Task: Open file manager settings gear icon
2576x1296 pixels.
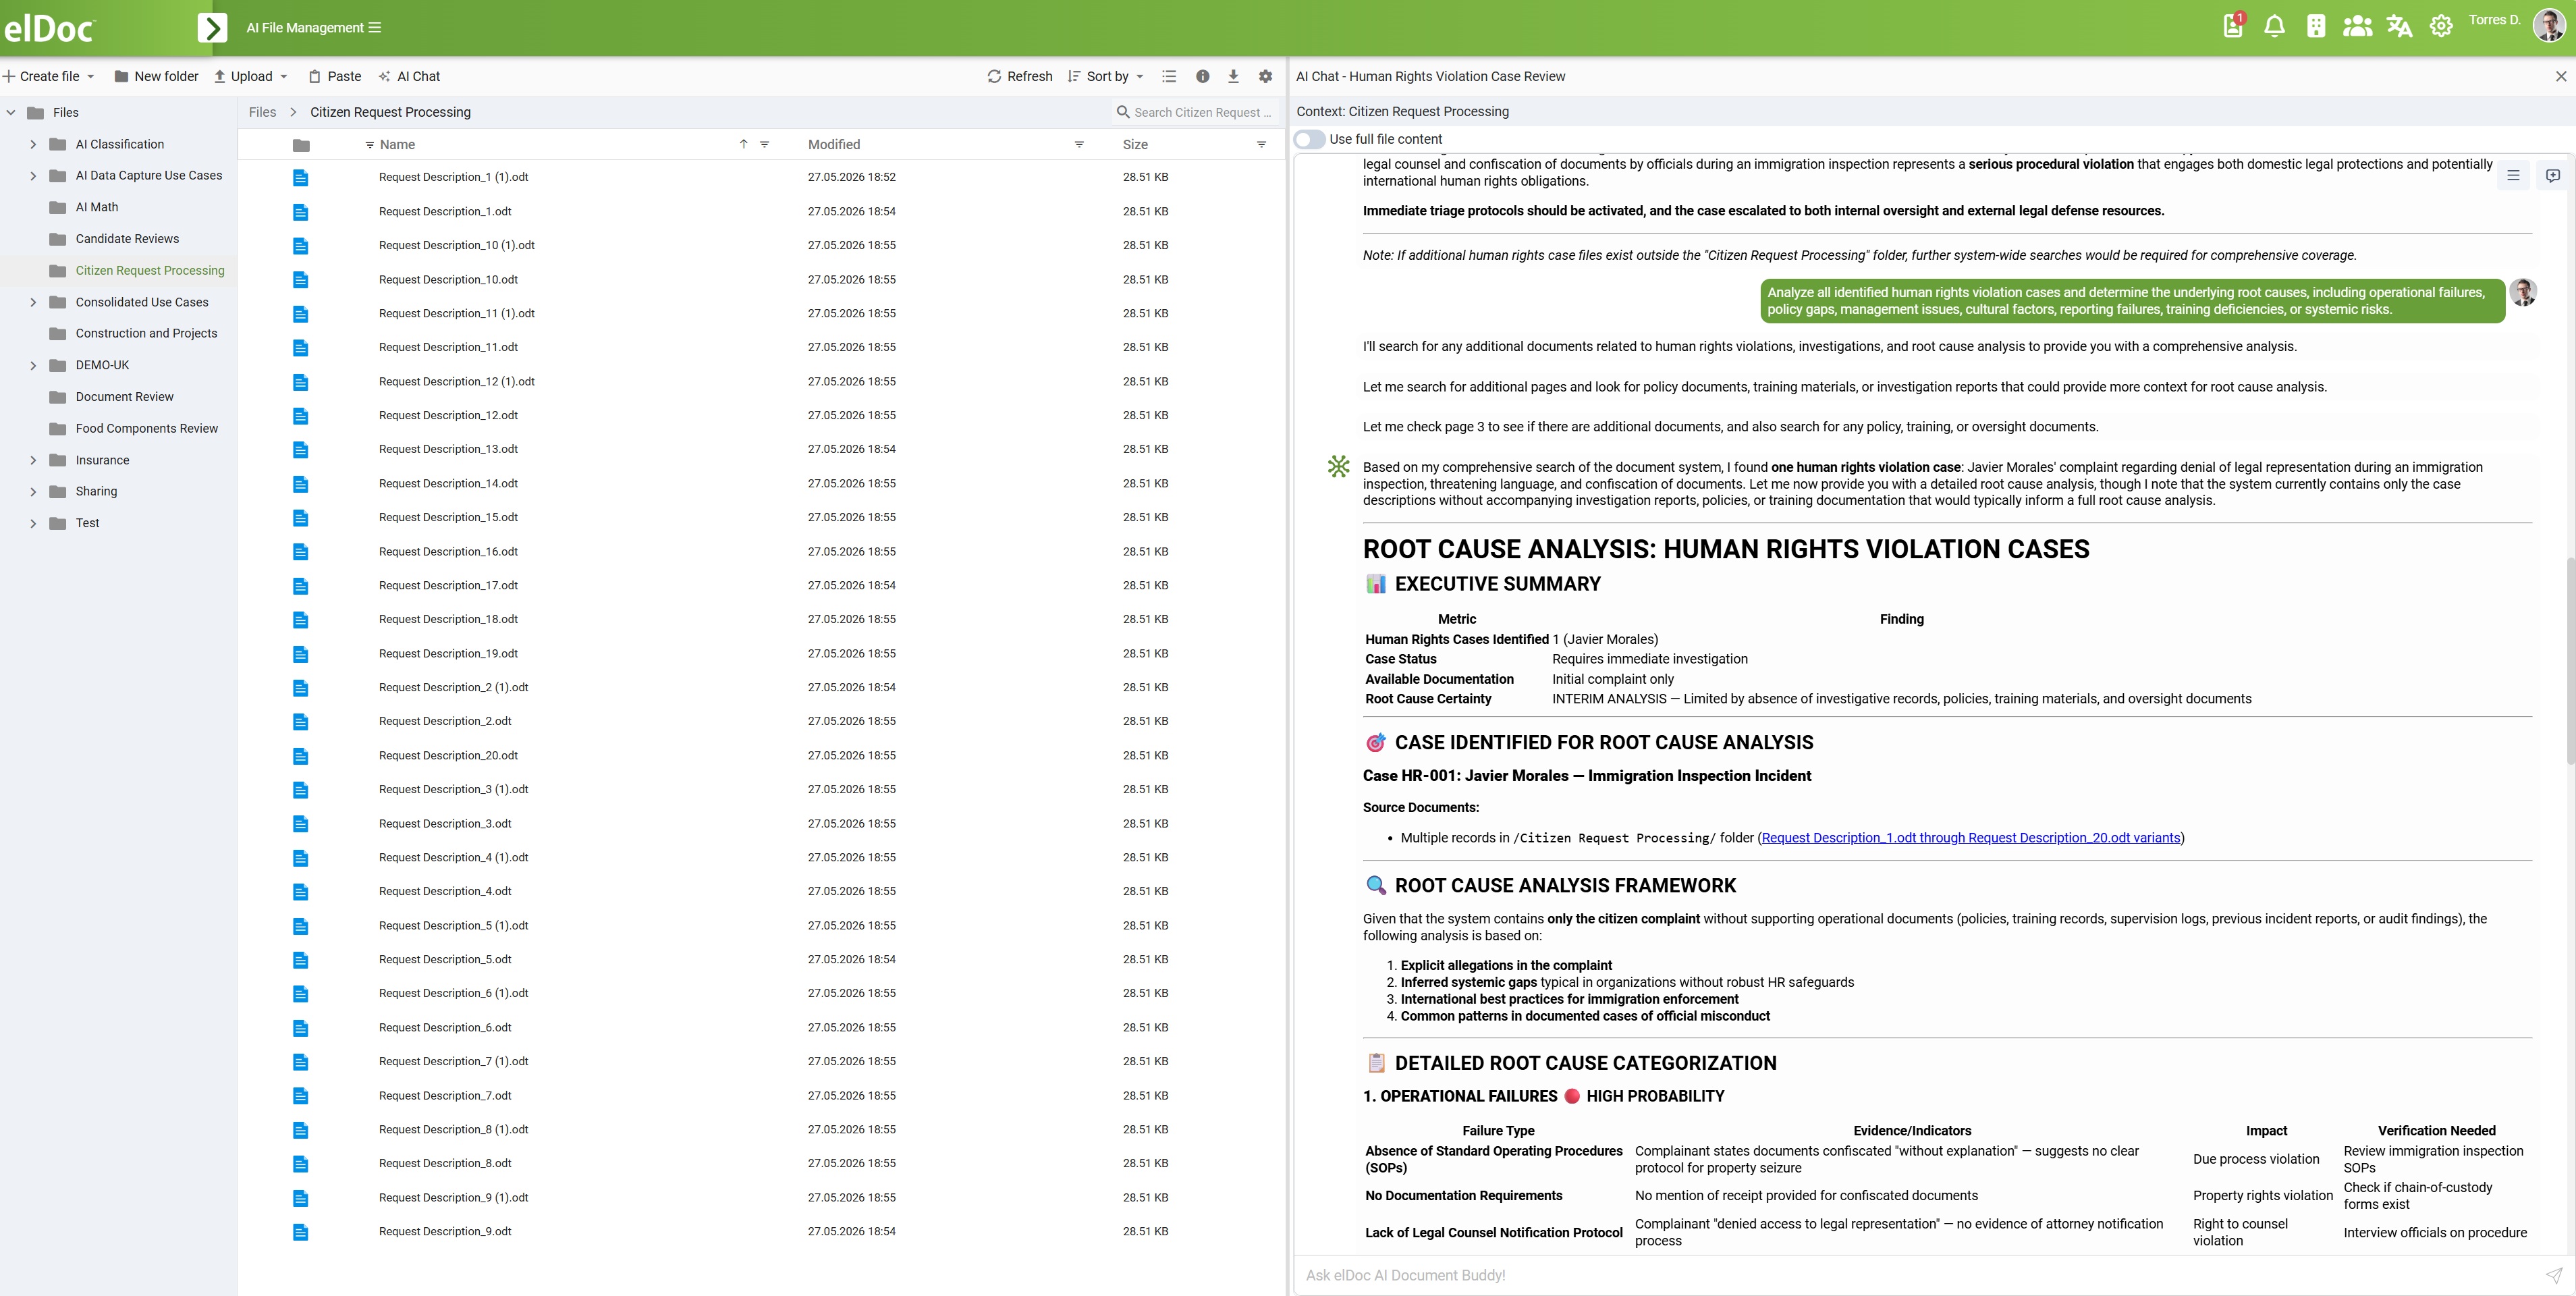Action: [1265, 76]
